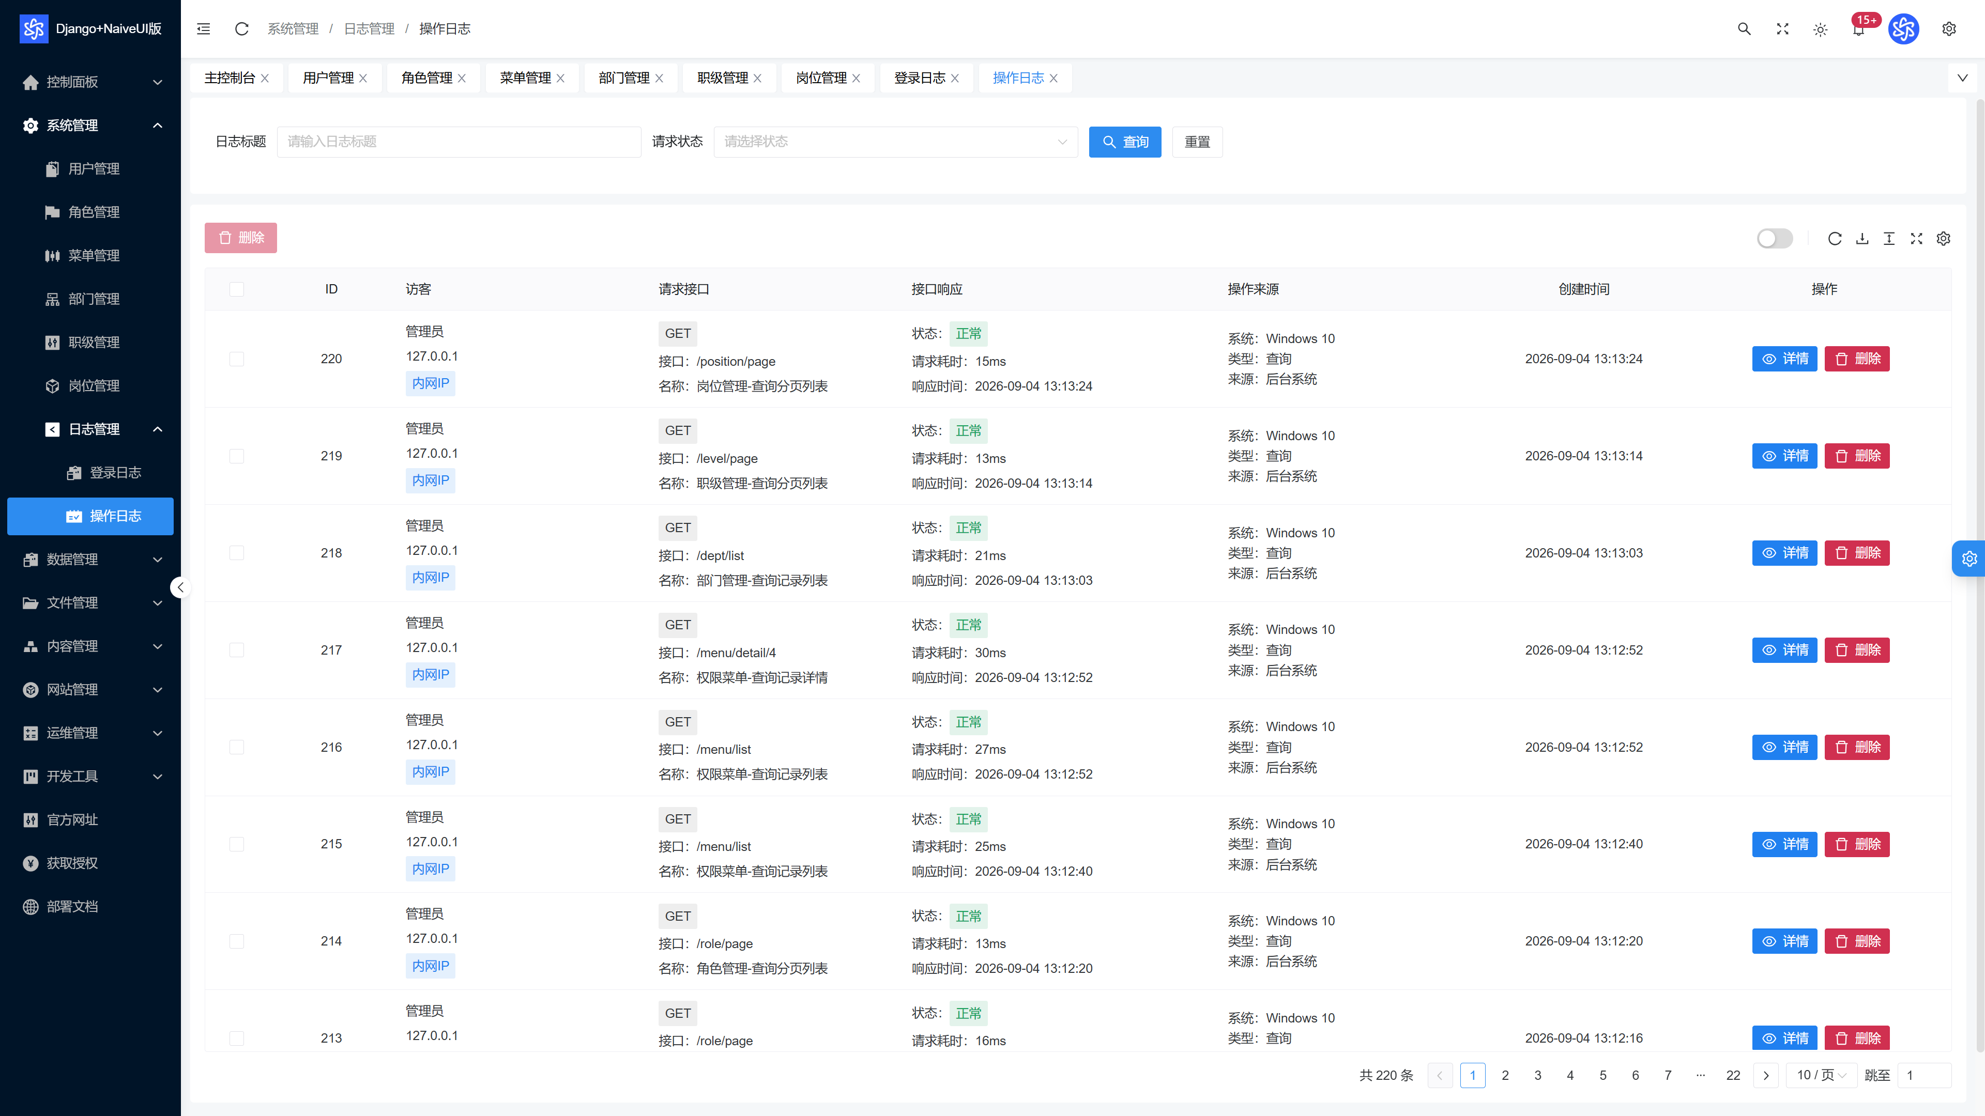This screenshot has width=1985, height=1116.
Task: Select all rows via header checkbox
Action: [x=237, y=289]
